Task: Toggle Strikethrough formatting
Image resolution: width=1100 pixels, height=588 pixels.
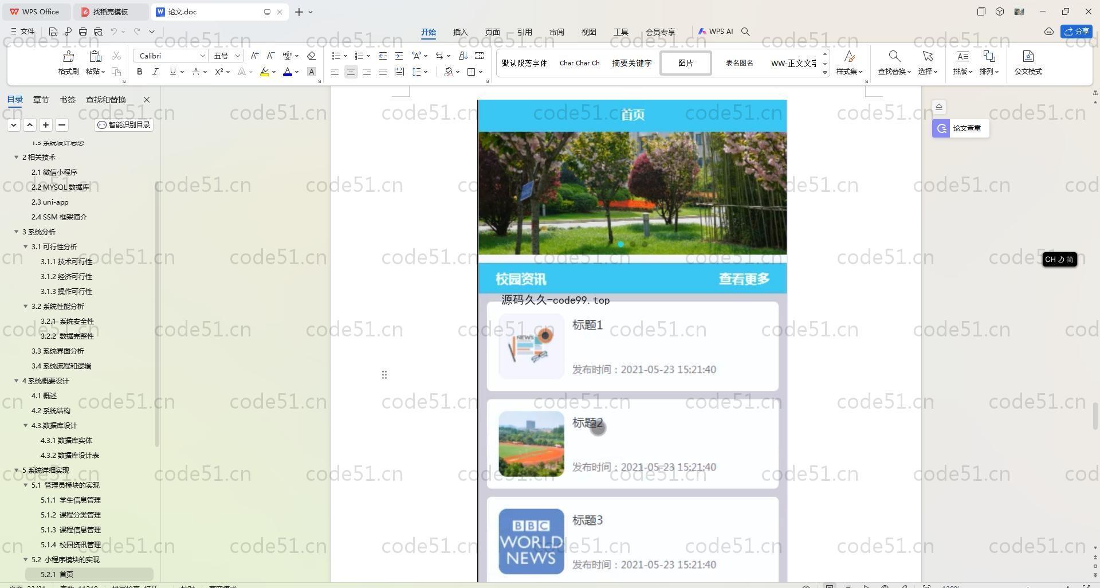Action: [196, 72]
